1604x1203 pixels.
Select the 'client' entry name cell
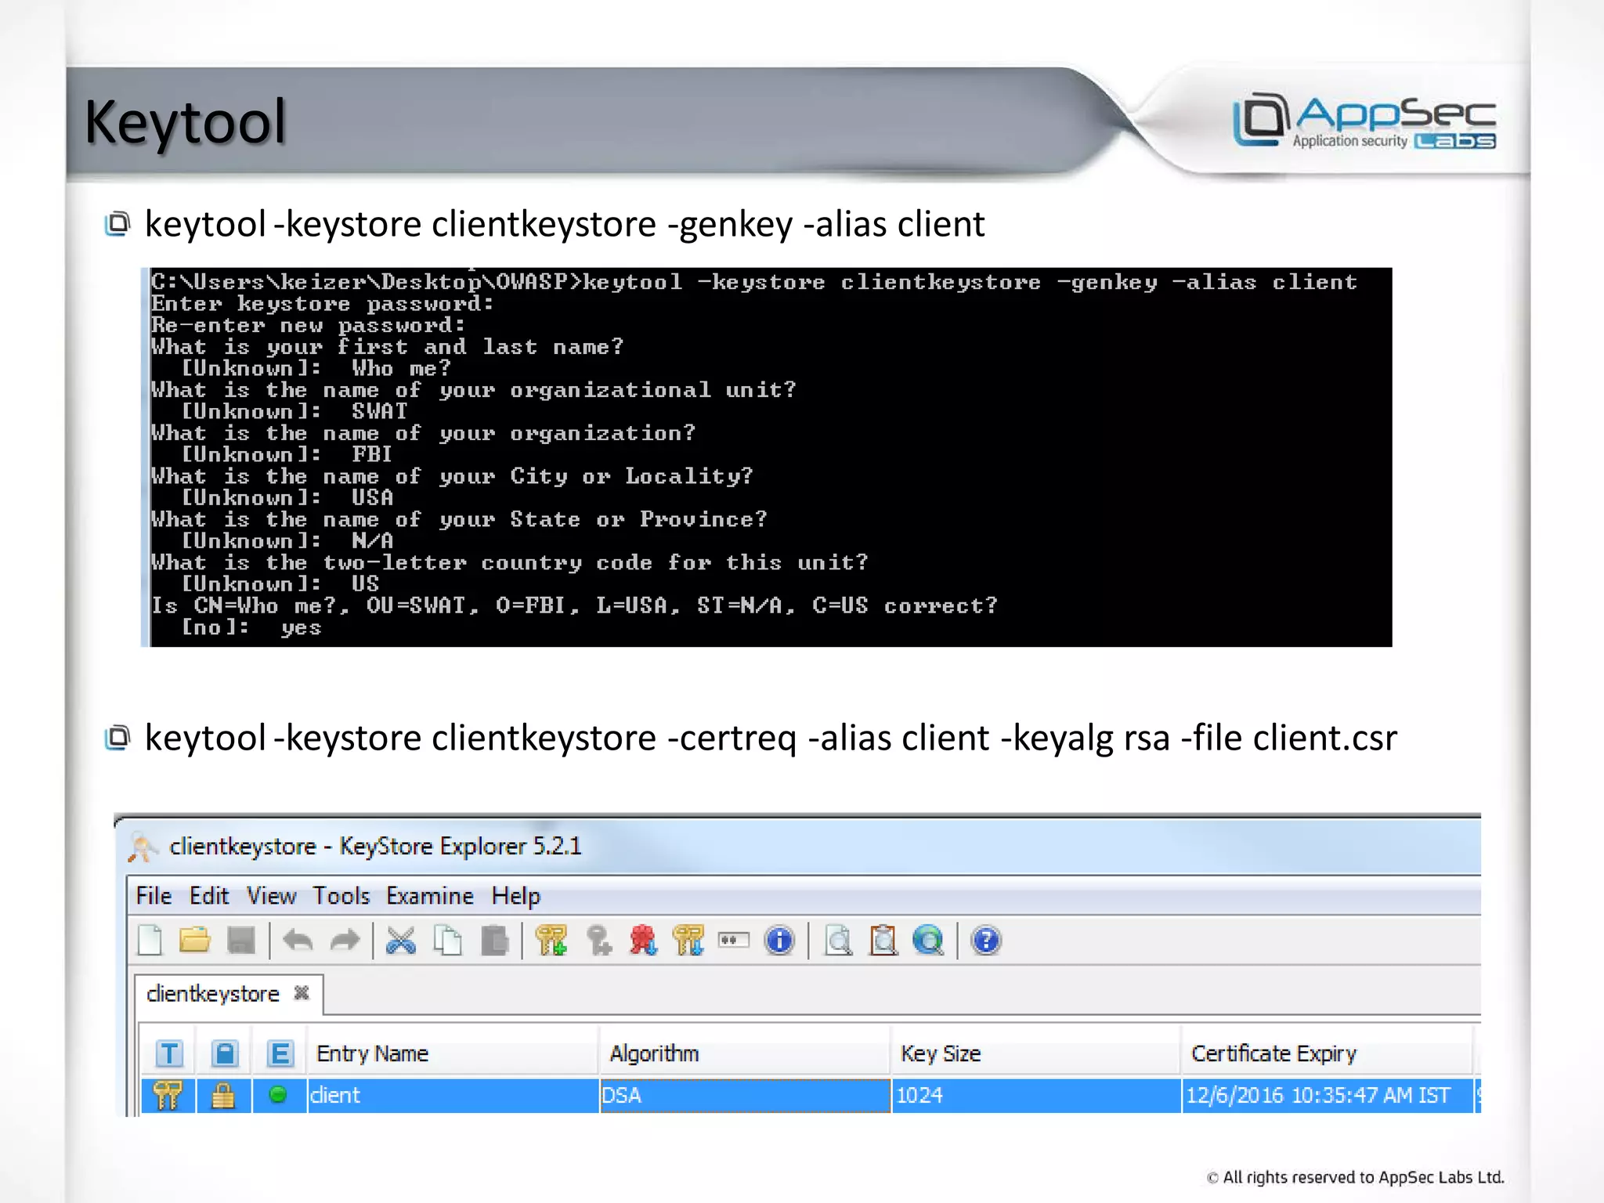point(453,1095)
